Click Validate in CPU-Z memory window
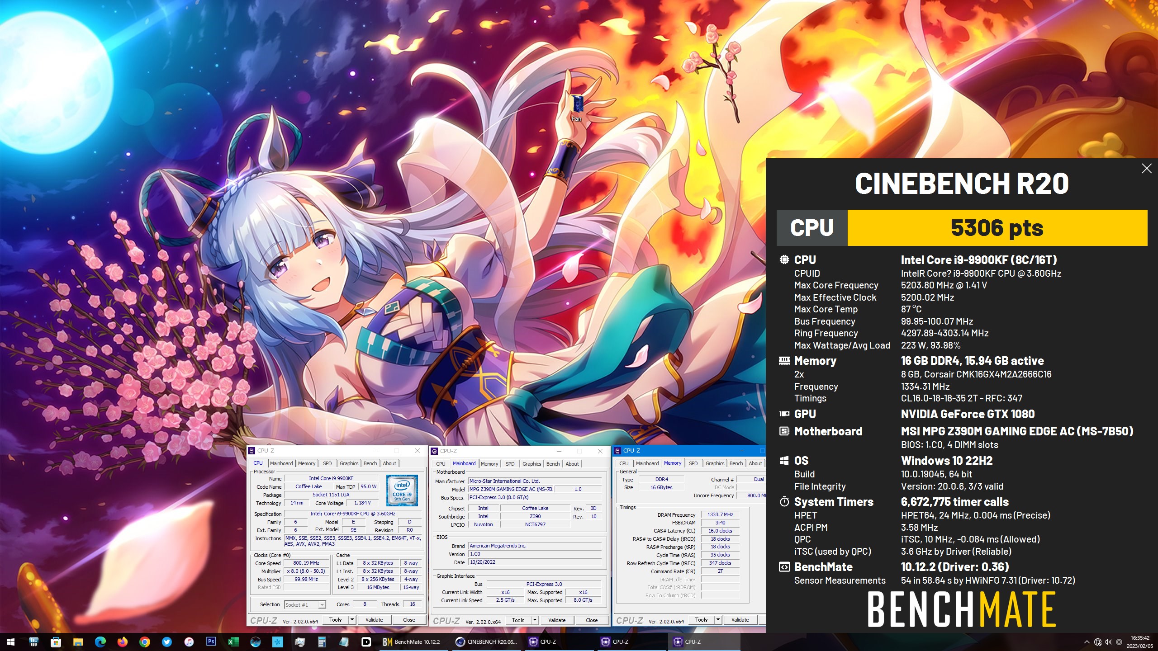Image resolution: width=1158 pixels, height=651 pixels. click(x=740, y=620)
